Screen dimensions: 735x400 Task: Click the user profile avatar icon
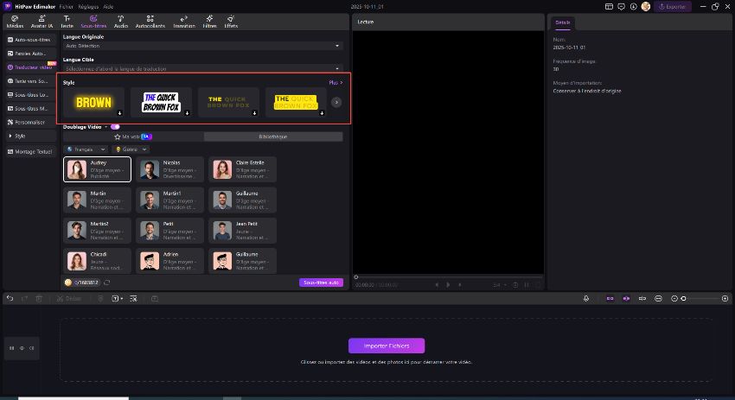tap(645, 6)
